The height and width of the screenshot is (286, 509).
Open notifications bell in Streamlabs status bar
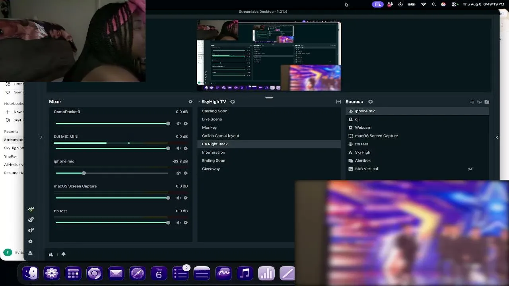[x=63, y=254]
